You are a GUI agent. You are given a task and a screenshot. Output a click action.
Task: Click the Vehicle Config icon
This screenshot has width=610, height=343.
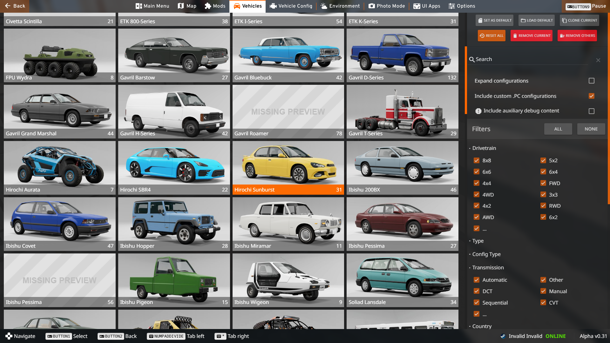point(273,6)
